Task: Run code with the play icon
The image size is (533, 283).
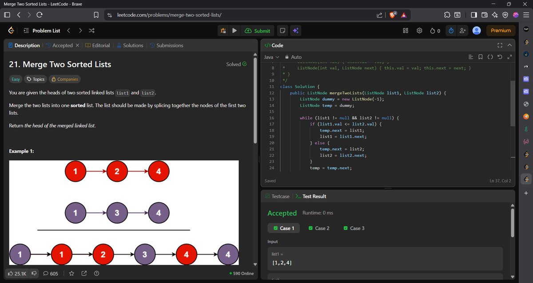Action: (x=234, y=31)
